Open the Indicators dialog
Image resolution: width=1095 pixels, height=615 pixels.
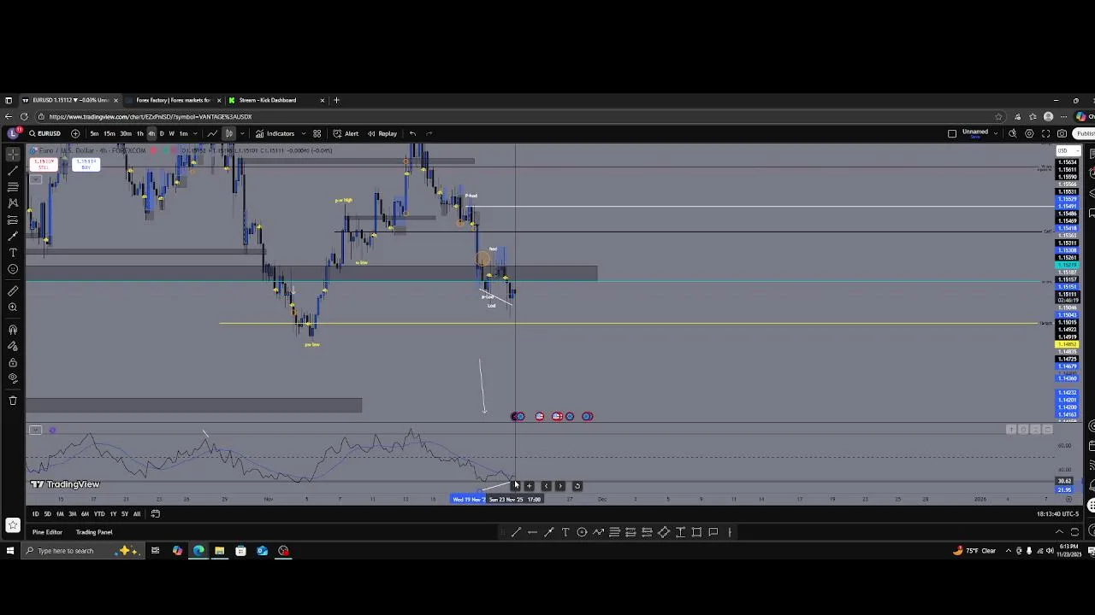tap(275, 133)
